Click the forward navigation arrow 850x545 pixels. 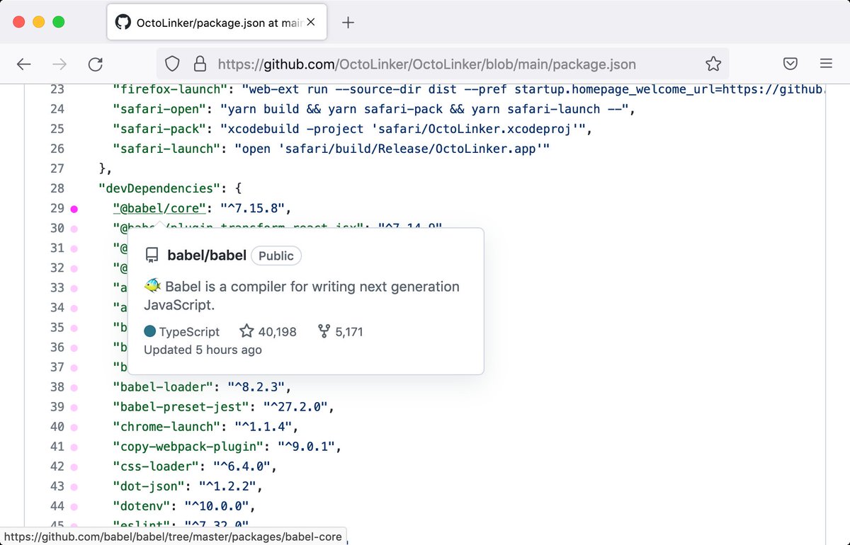[60, 64]
